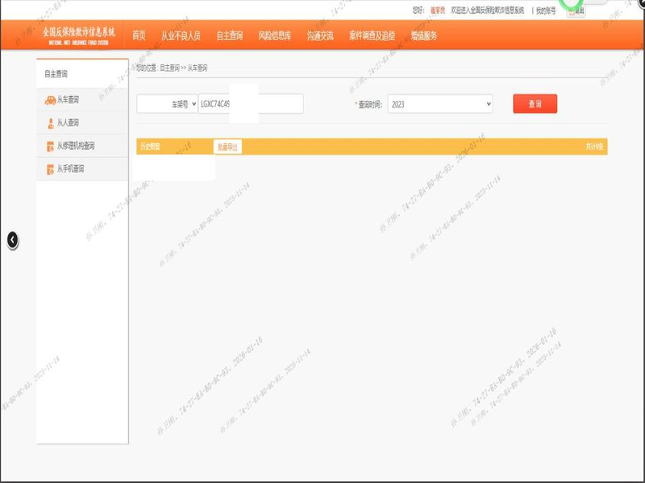Image resolution: width=645 pixels, height=483 pixels.
Task: Open the 车架号 query type dropdown
Action: point(168,104)
